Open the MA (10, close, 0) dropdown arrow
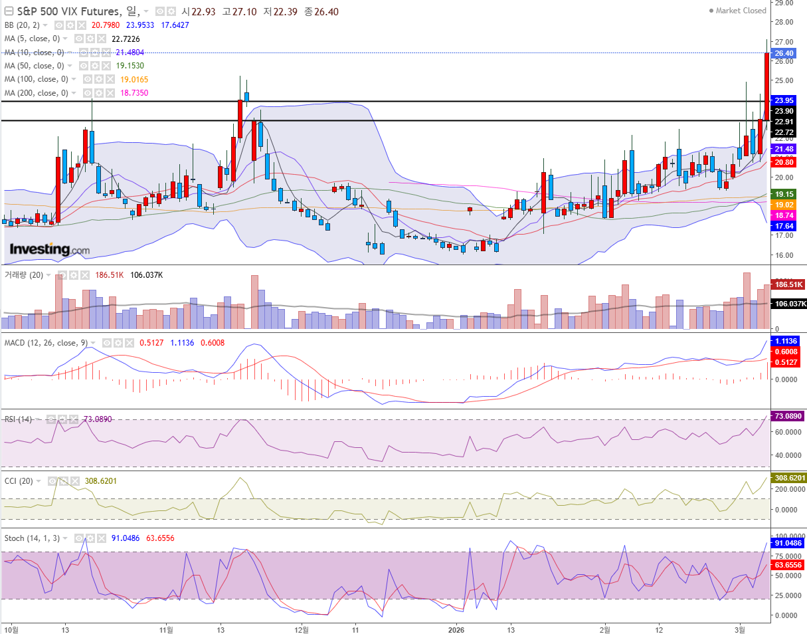The height and width of the screenshot is (634, 807). (70, 53)
